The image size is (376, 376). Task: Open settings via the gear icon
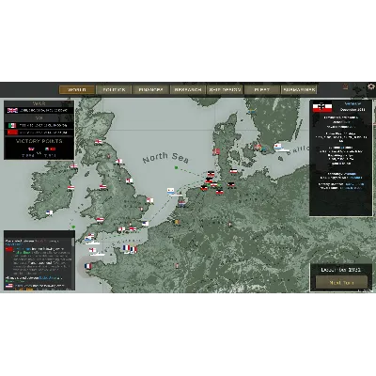point(371,86)
